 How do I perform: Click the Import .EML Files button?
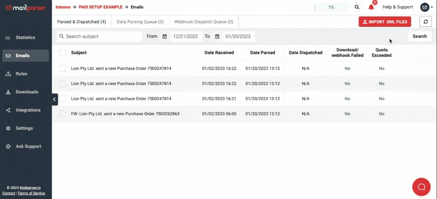click(385, 21)
